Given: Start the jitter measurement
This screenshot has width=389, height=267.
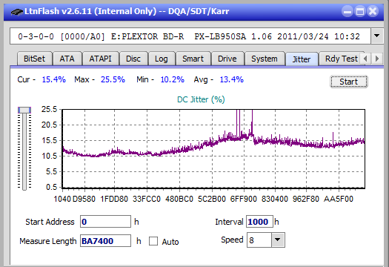Looking at the screenshot, I should (x=348, y=82).
